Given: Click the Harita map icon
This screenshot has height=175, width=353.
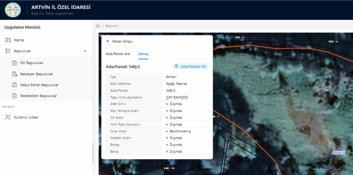Looking at the screenshot, I should click(8, 40).
